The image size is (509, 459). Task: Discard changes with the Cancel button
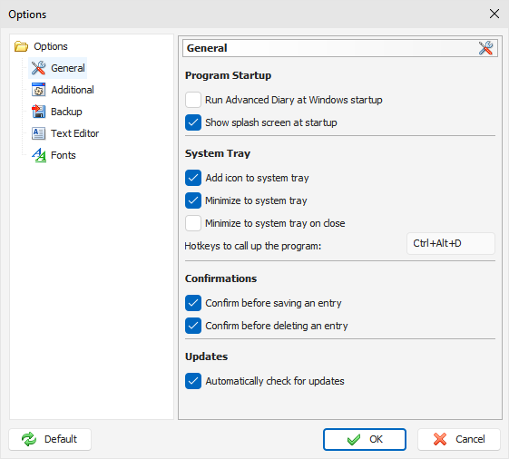point(459,439)
